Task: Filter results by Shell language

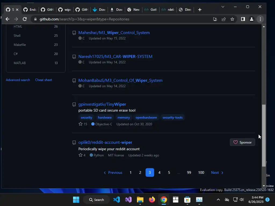Action: (36, 36)
